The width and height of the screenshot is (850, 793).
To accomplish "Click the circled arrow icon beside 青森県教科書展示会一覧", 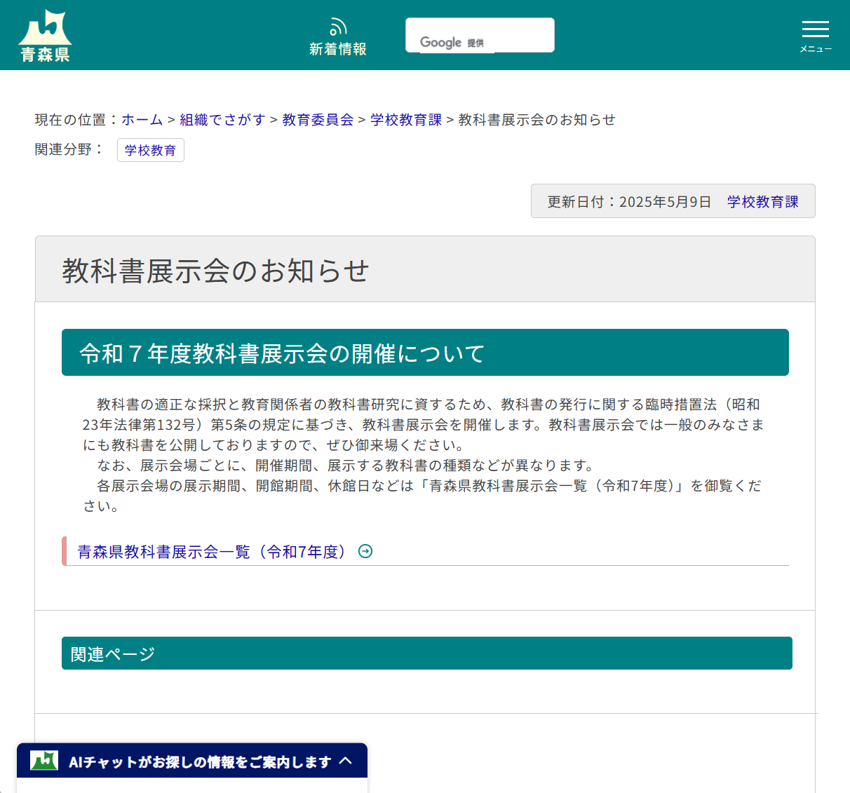I will pyautogui.click(x=365, y=551).
